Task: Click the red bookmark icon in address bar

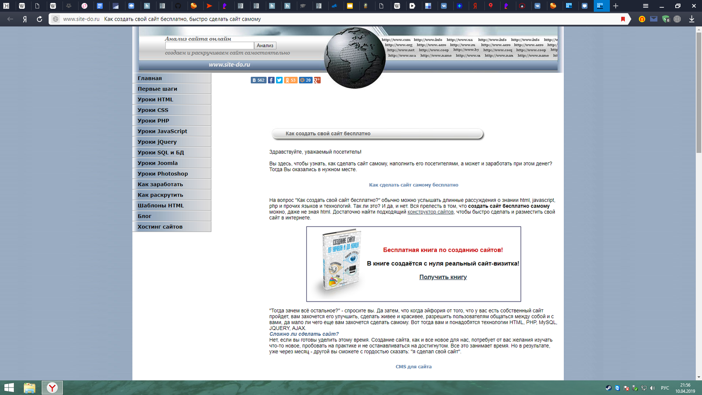Action: click(x=623, y=19)
